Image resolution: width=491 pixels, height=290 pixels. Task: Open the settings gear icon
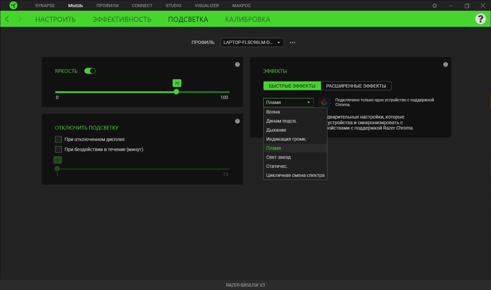pos(435,6)
